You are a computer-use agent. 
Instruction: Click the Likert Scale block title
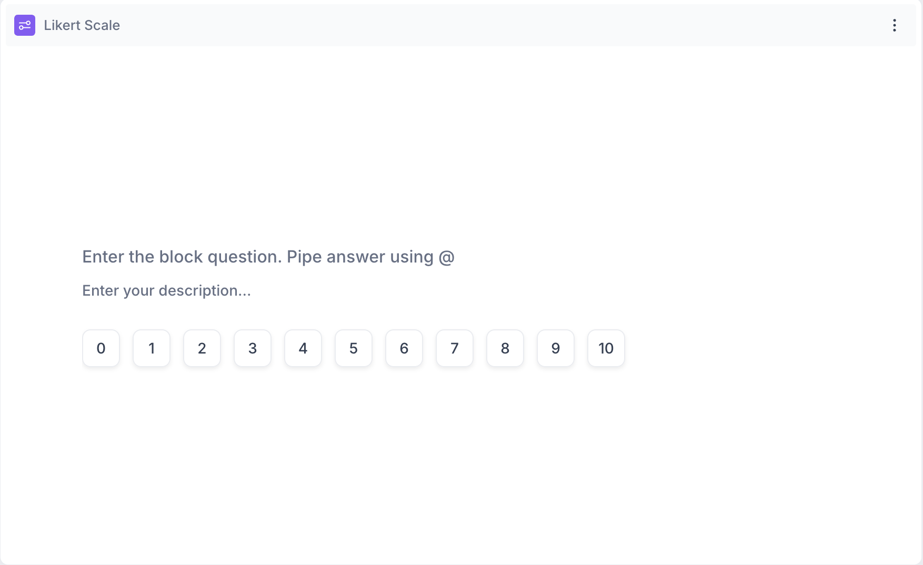coord(82,25)
